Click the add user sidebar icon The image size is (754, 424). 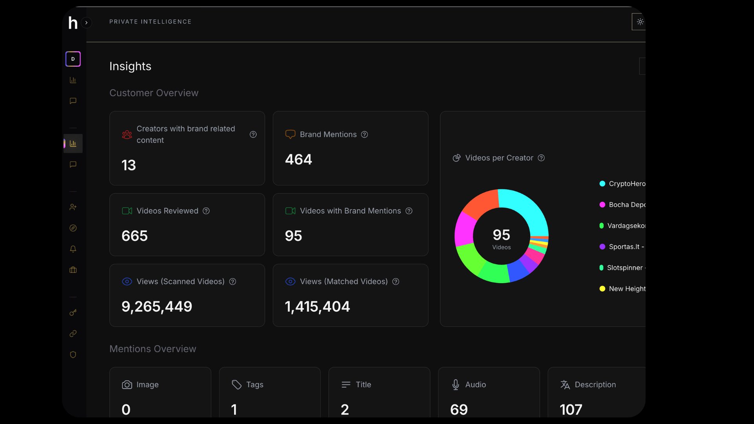(x=73, y=207)
